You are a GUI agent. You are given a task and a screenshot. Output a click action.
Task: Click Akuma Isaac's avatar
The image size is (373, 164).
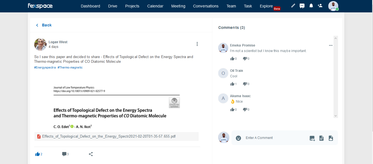pos(223,99)
